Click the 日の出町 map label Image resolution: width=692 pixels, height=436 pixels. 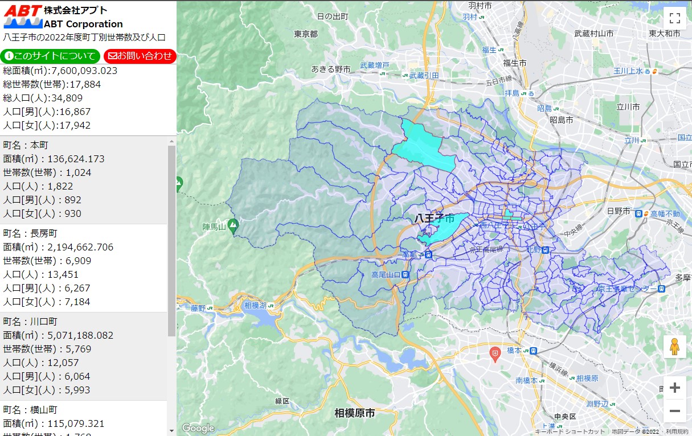point(333,17)
